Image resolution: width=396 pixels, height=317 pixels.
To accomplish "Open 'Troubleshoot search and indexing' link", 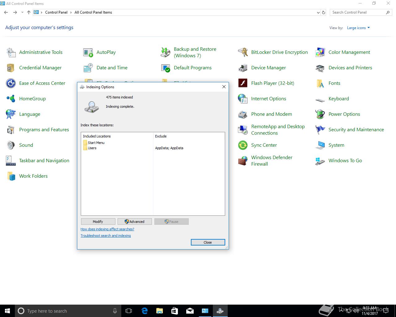I will [105, 236].
